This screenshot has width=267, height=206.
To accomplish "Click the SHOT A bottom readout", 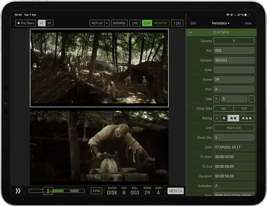I will [158, 191].
